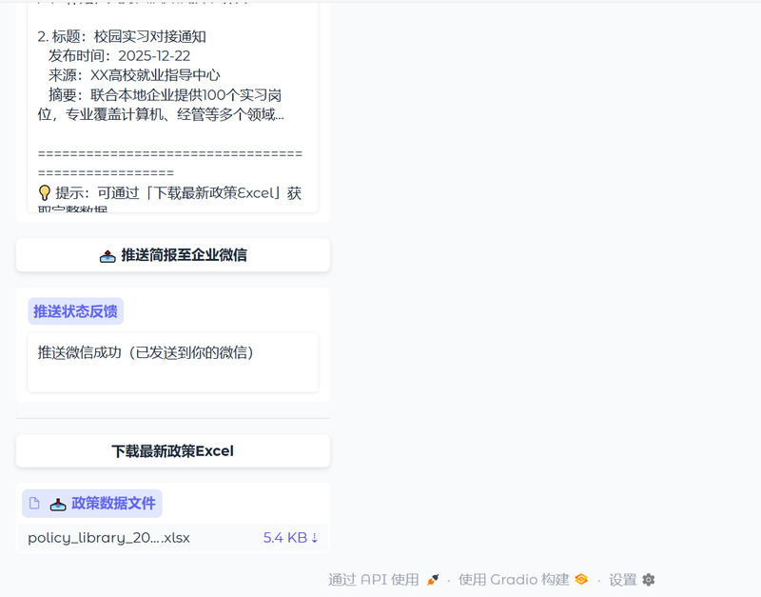The width and height of the screenshot is (761, 597).
Task: Click the upload icon in 推送简报 button
Action: 107,256
